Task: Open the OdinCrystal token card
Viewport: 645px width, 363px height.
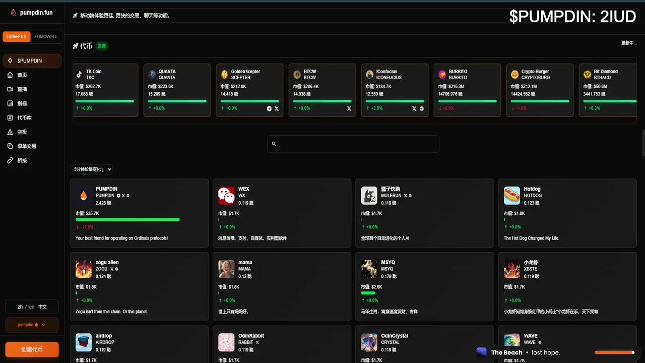Action: (425, 344)
